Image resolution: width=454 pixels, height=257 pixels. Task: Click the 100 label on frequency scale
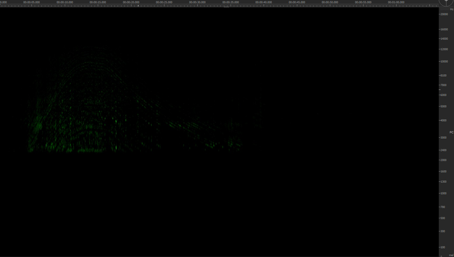coord(443,247)
